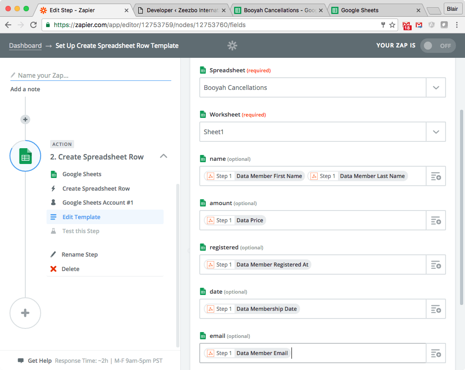465x370 pixels.
Task: Click the Blair profile button in Chrome
Action: click(x=452, y=9)
